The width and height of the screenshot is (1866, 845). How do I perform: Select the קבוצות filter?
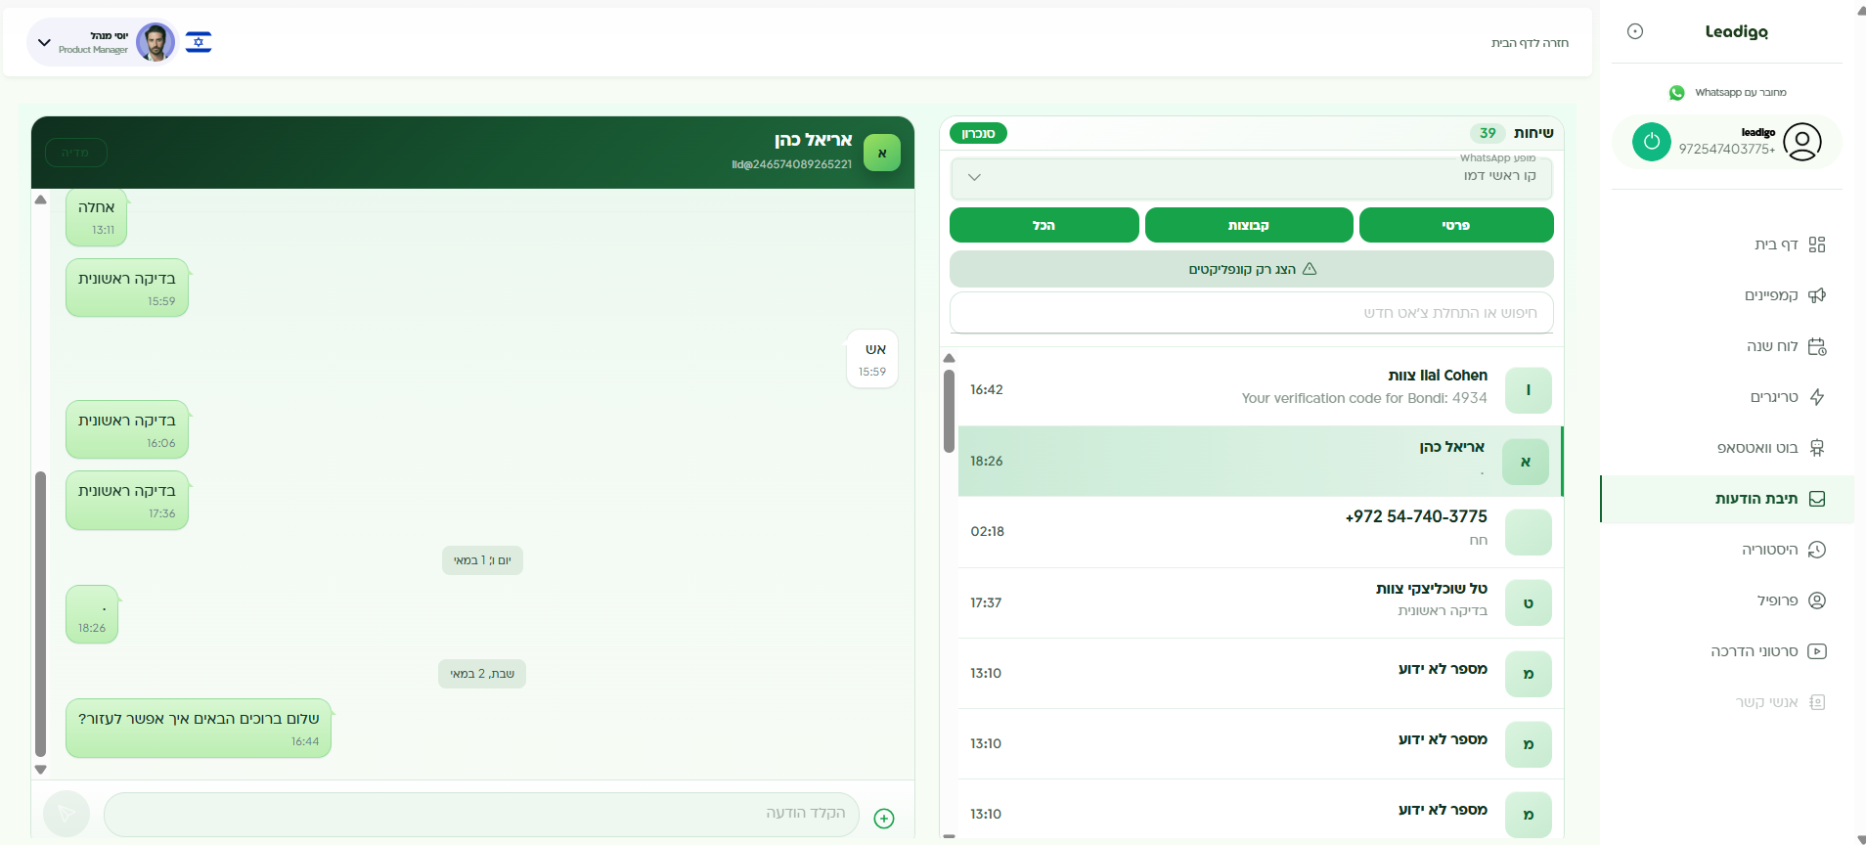[x=1249, y=225]
